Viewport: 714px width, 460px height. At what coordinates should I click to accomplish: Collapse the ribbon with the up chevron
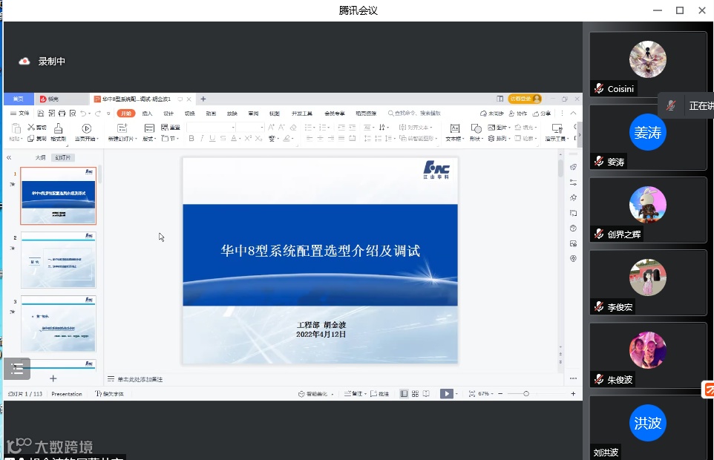click(x=573, y=114)
